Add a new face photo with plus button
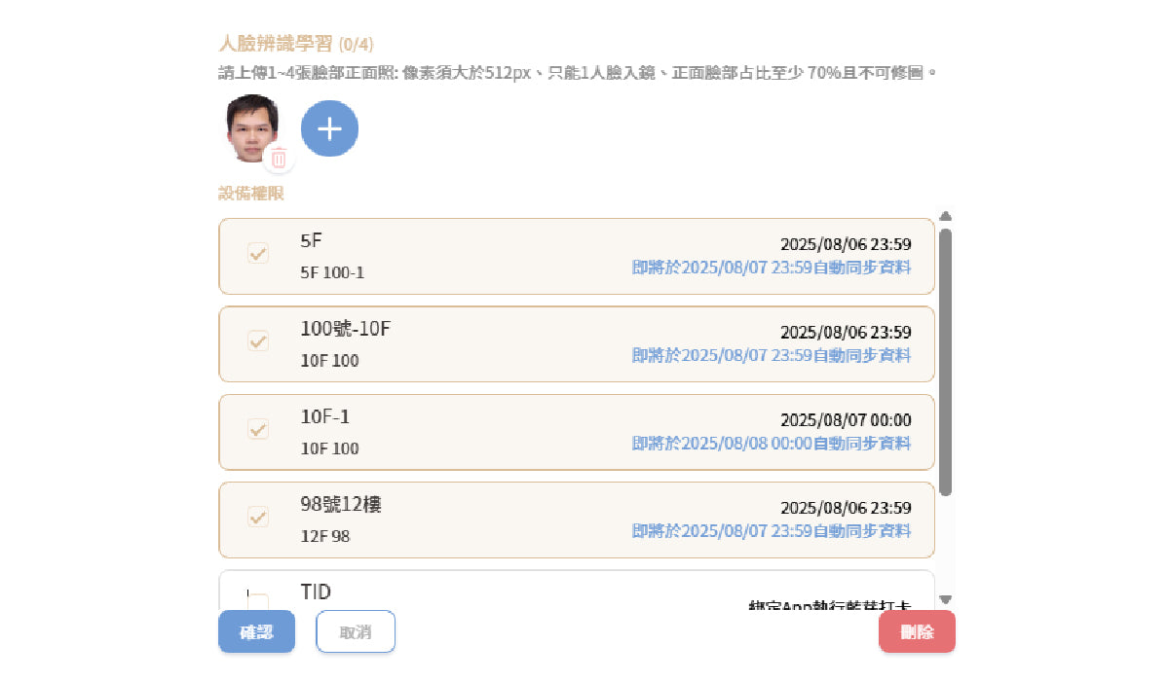 pos(329,128)
